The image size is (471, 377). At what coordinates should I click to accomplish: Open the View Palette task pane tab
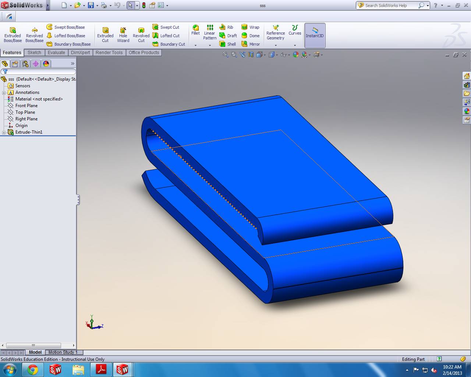[x=467, y=102]
